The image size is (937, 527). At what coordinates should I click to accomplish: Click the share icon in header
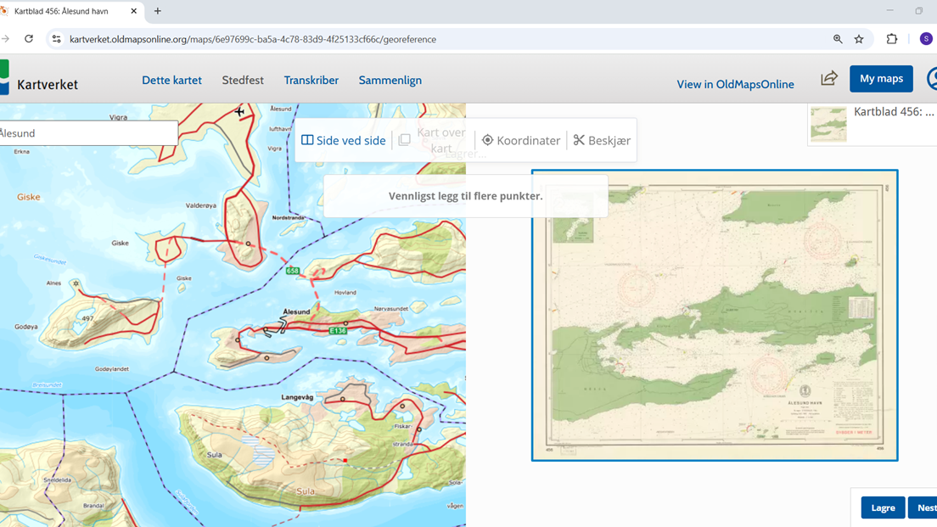[828, 79]
